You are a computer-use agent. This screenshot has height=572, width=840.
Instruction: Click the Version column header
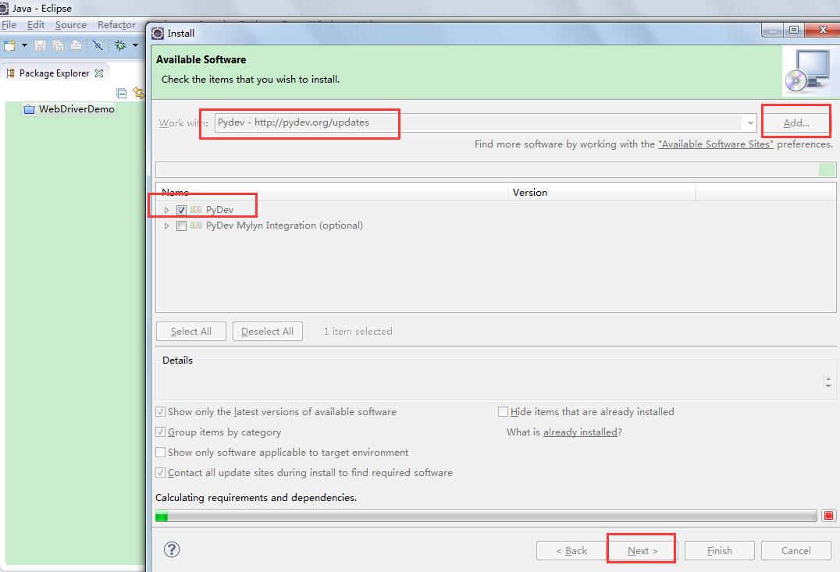click(602, 192)
